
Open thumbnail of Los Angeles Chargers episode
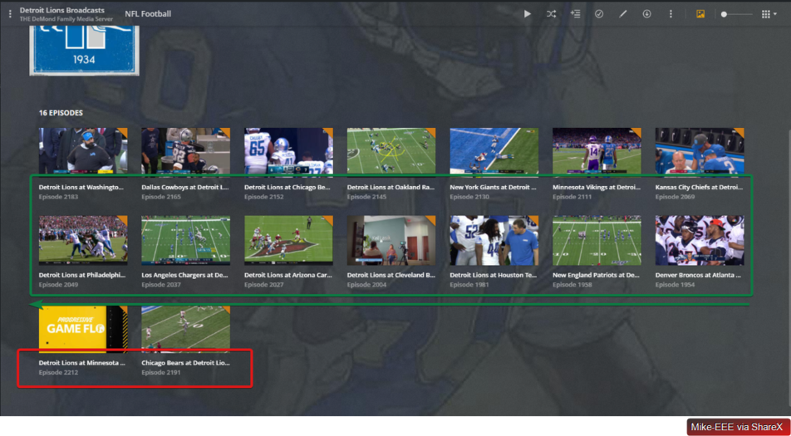coord(185,241)
